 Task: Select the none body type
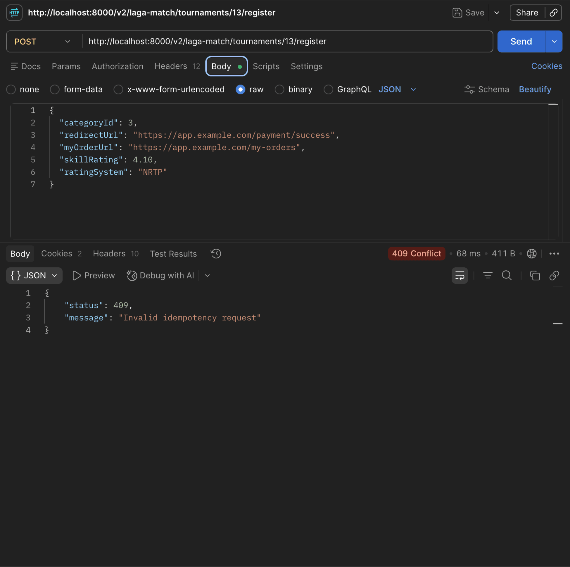(x=11, y=89)
